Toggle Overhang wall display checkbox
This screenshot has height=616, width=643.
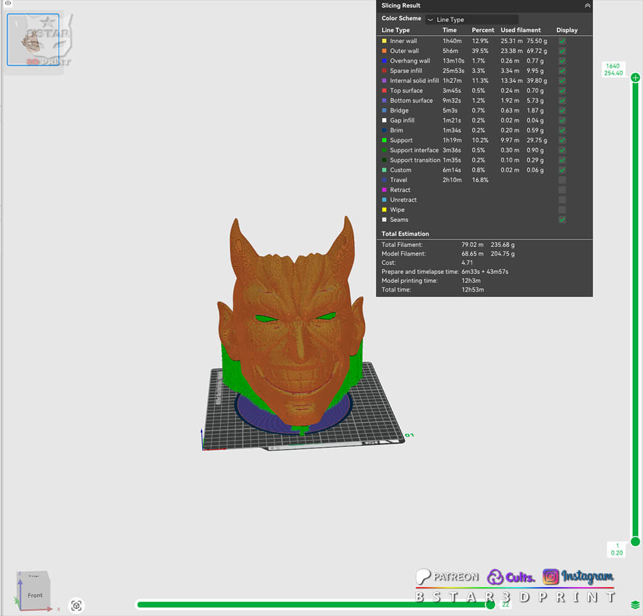coord(562,61)
